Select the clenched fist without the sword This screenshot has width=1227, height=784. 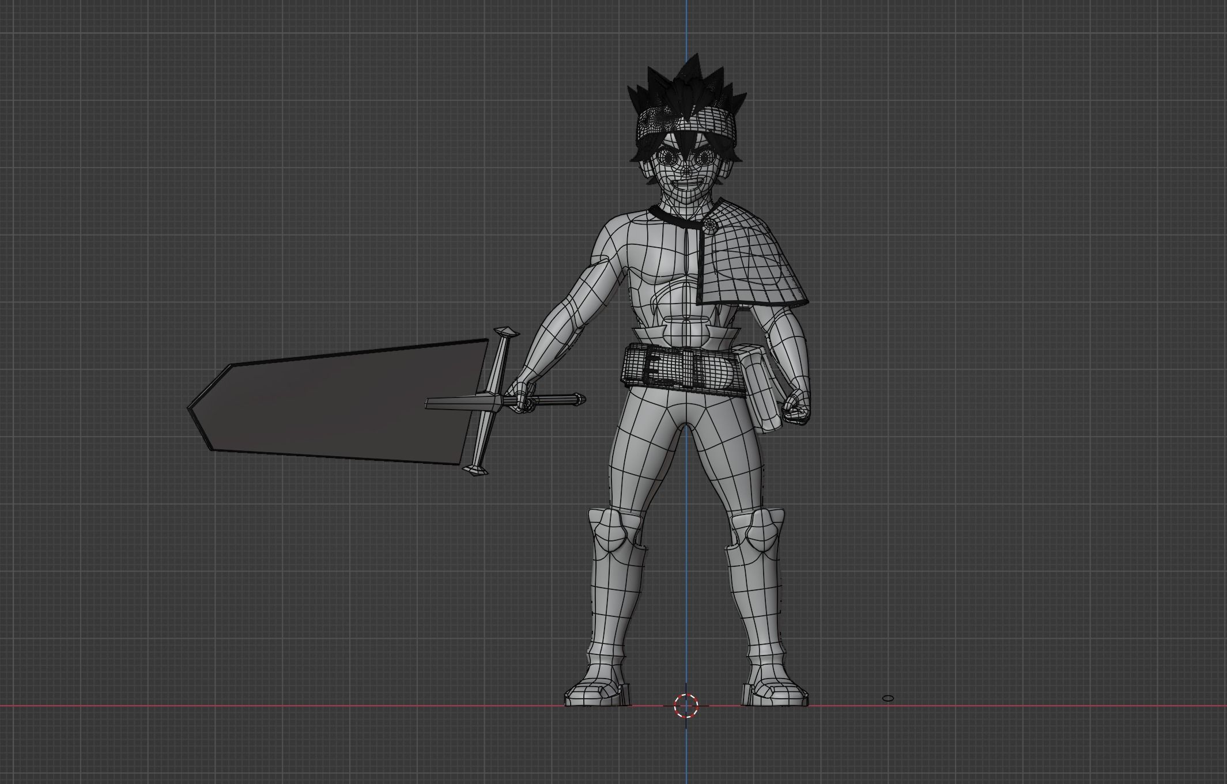(x=796, y=408)
